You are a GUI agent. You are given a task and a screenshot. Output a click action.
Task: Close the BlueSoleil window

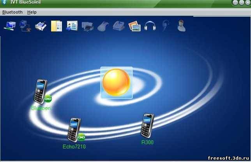248,2
